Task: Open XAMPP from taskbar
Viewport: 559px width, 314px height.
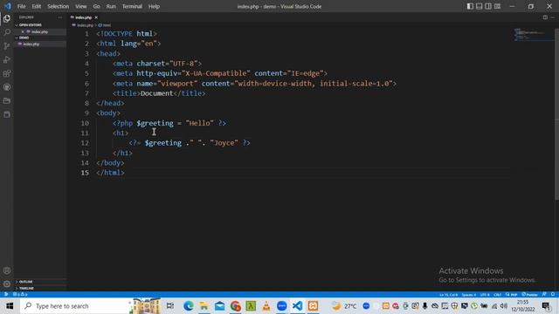Action: coord(313,306)
